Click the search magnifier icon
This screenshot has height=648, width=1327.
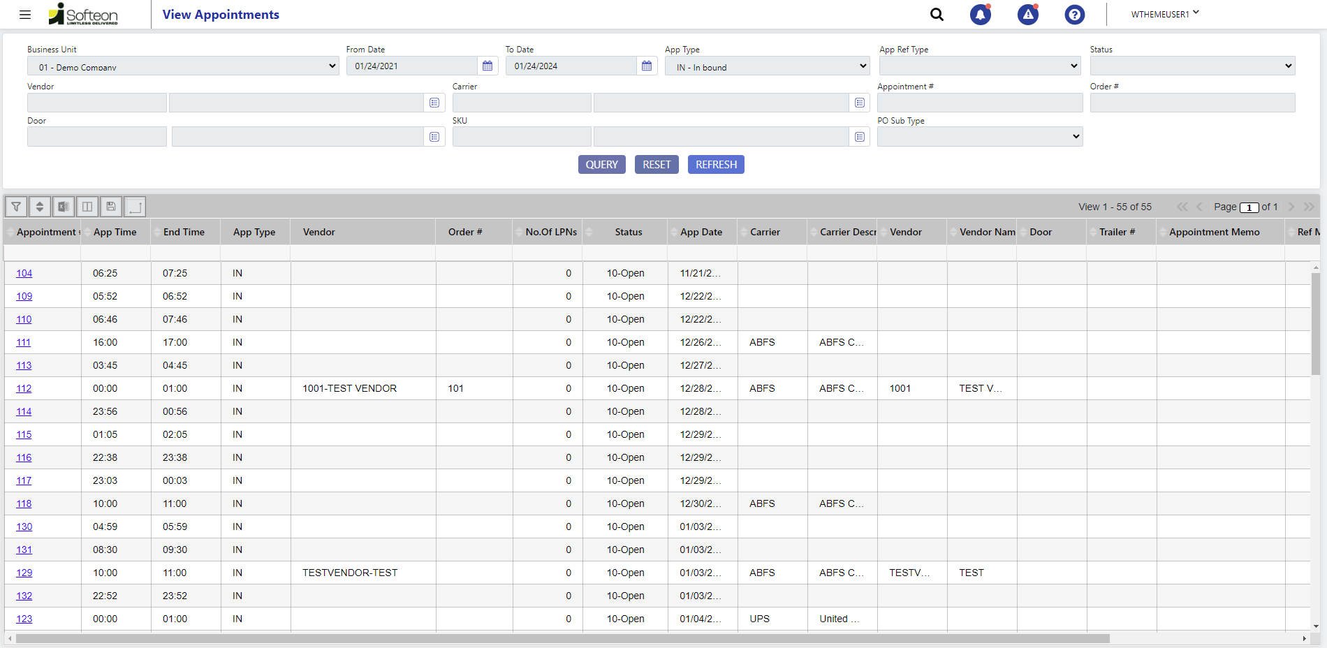coord(937,15)
